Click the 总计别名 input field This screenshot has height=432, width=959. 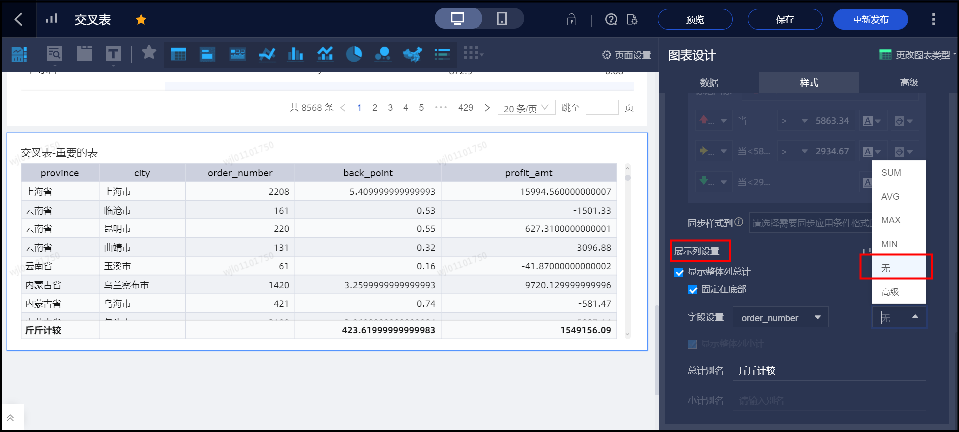(829, 371)
